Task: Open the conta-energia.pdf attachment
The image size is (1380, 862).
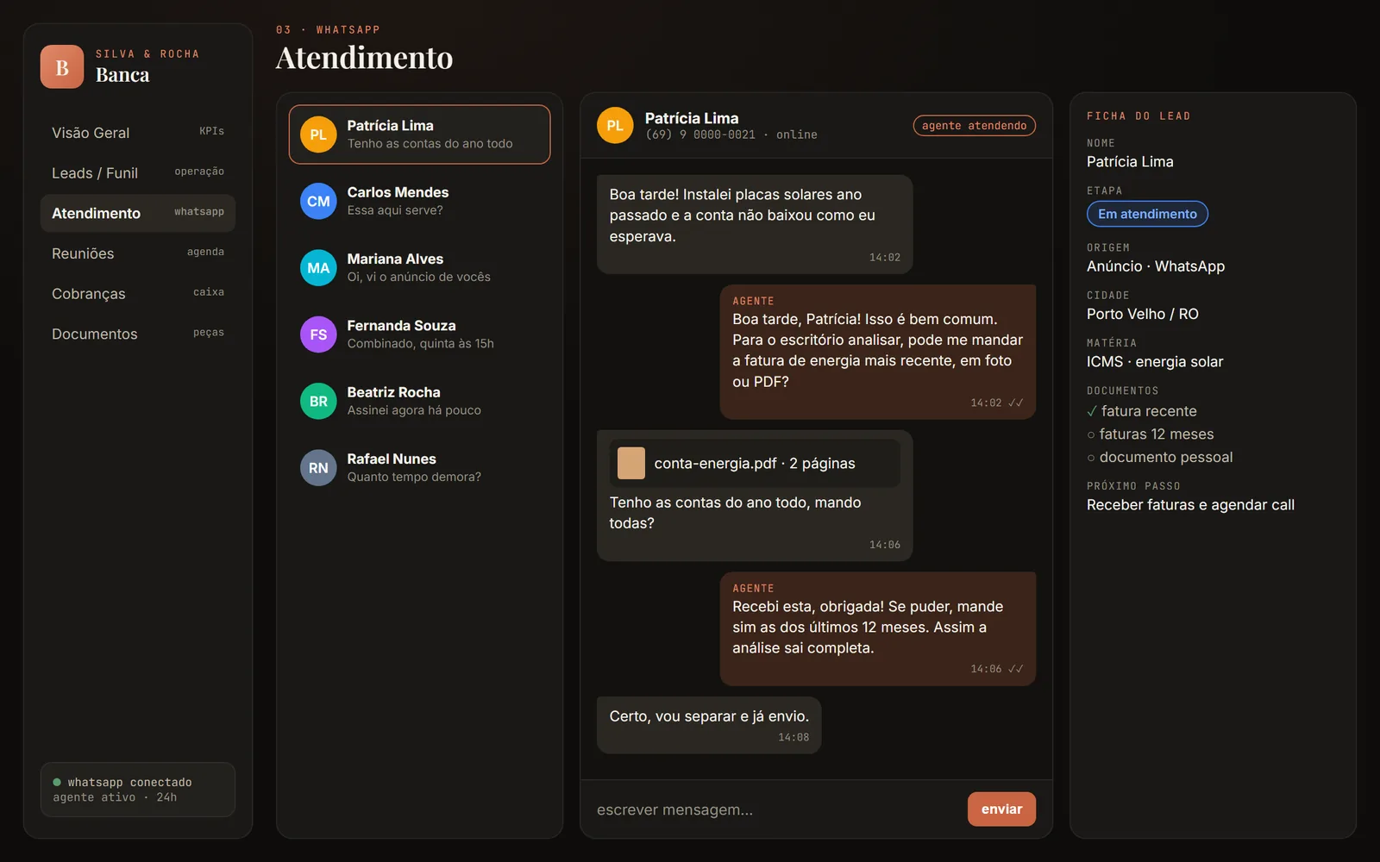Action: tap(755, 463)
